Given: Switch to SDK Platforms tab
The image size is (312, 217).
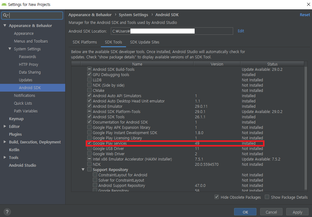Looking at the screenshot, I should (x=85, y=42).
